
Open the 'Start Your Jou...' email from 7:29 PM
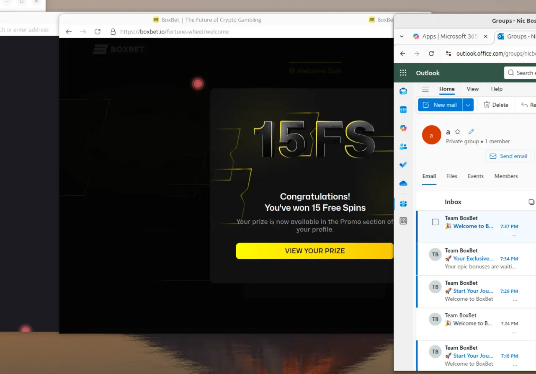click(477, 291)
